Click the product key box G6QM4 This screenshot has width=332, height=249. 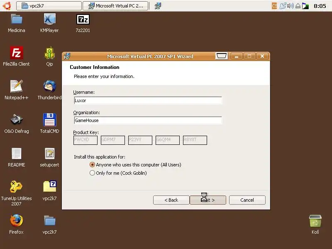168,140
